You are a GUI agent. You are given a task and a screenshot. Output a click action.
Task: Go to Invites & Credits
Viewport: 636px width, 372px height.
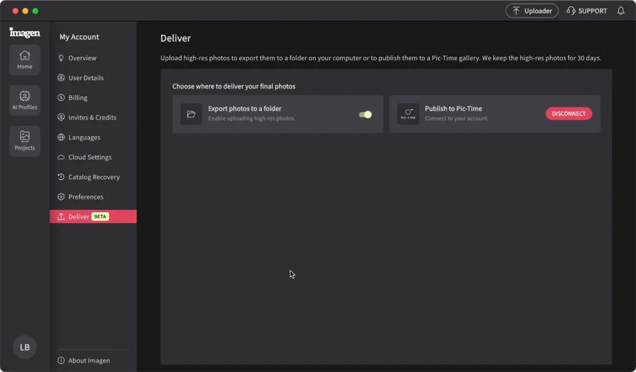coord(92,118)
